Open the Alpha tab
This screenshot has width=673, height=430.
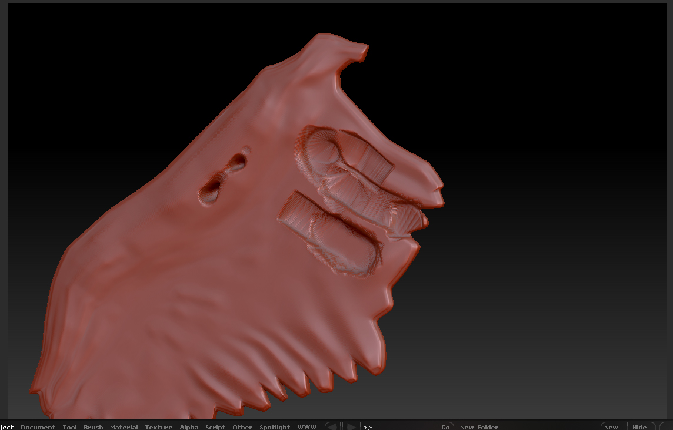tap(189, 427)
